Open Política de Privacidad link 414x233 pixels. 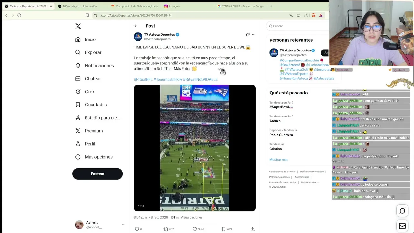point(312,172)
